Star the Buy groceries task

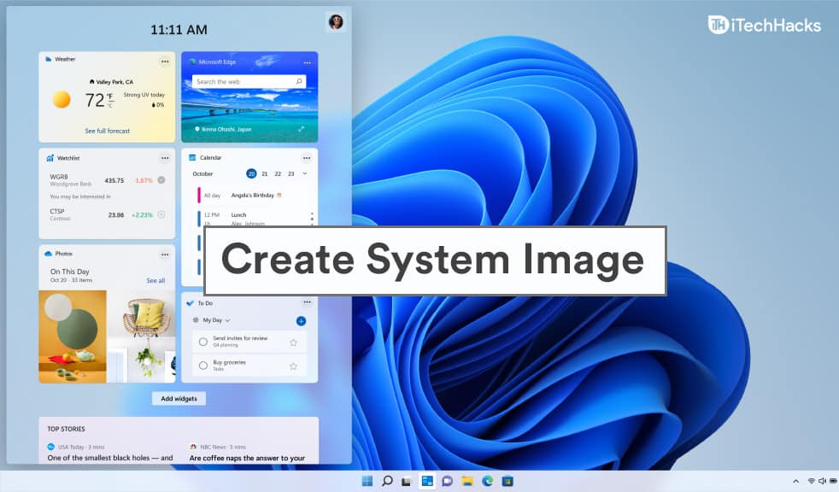(x=293, y=366)
